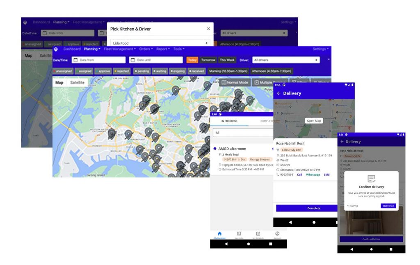The height and width of the screenshot is (265, 420).
Task: Tap the New Jobs icon
Action: click(238, 233)
